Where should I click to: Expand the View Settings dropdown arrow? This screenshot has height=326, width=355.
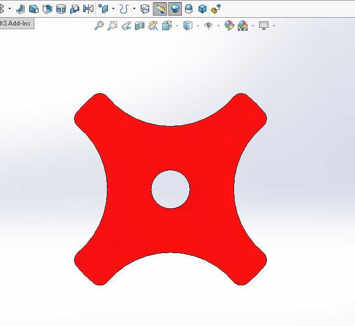point(274,26)
